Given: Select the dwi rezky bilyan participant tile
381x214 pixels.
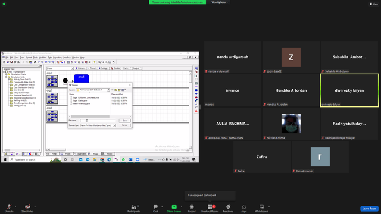Looking at the screenshot, I should [349, 90].
